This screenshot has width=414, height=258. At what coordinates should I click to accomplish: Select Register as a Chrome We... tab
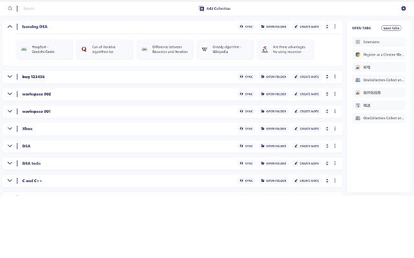379,54
